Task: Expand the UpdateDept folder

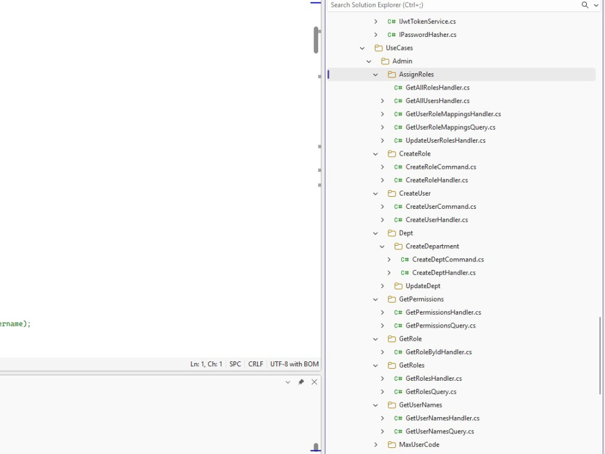Action: [x=382, y=286]
